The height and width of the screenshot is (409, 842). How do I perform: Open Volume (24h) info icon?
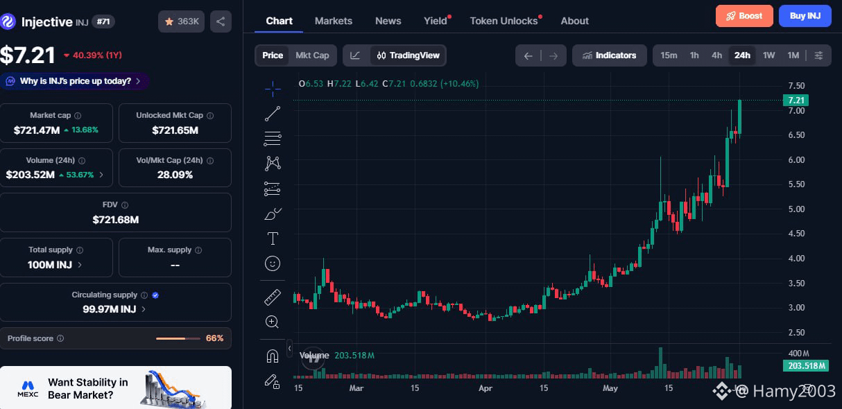82,161
